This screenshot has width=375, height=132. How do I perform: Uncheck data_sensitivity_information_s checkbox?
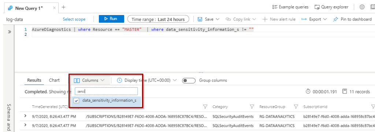(x=76, y=101)
